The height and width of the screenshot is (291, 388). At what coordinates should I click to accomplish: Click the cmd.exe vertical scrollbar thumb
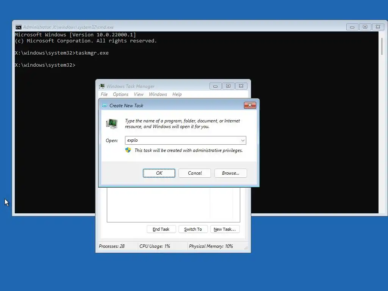[x=382, y=47]
